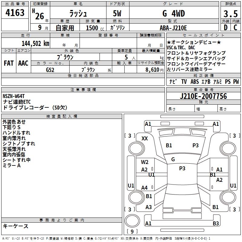Click the seating capacity value 5人

tap(130, 57)
